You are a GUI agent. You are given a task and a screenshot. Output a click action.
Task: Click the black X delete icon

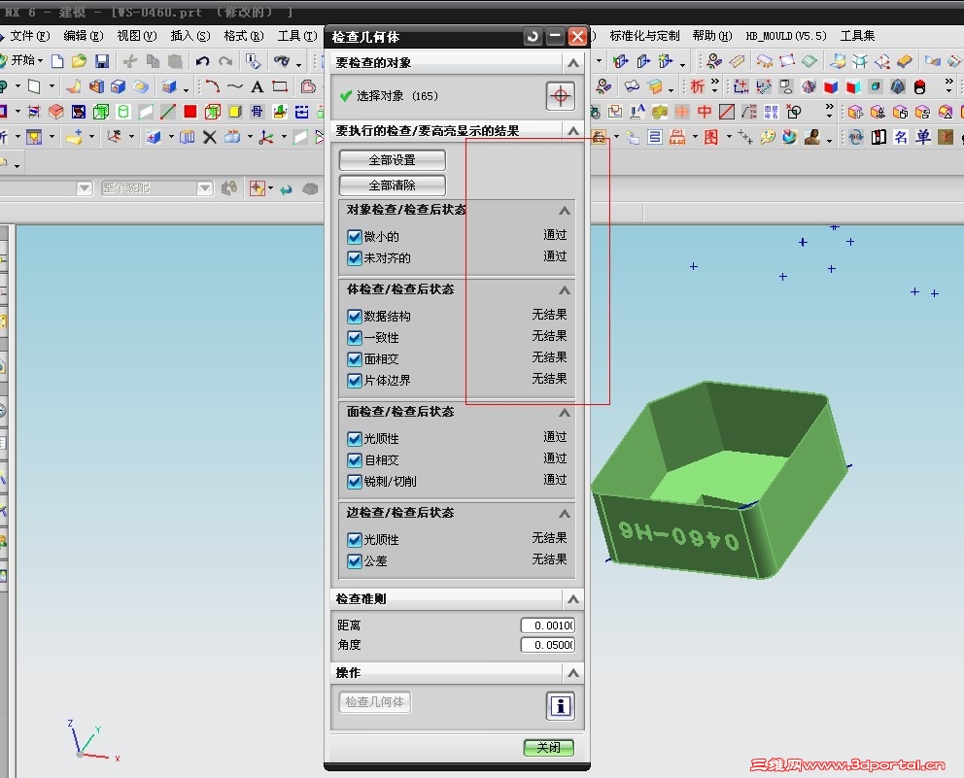tap(210, 137)
